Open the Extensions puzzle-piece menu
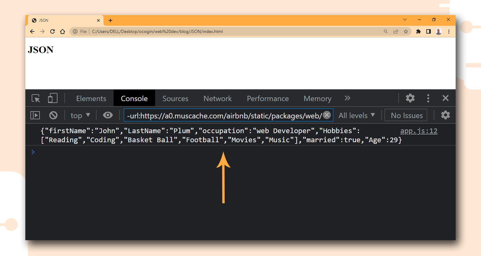The image size is (481, 256). click(418, 32)
